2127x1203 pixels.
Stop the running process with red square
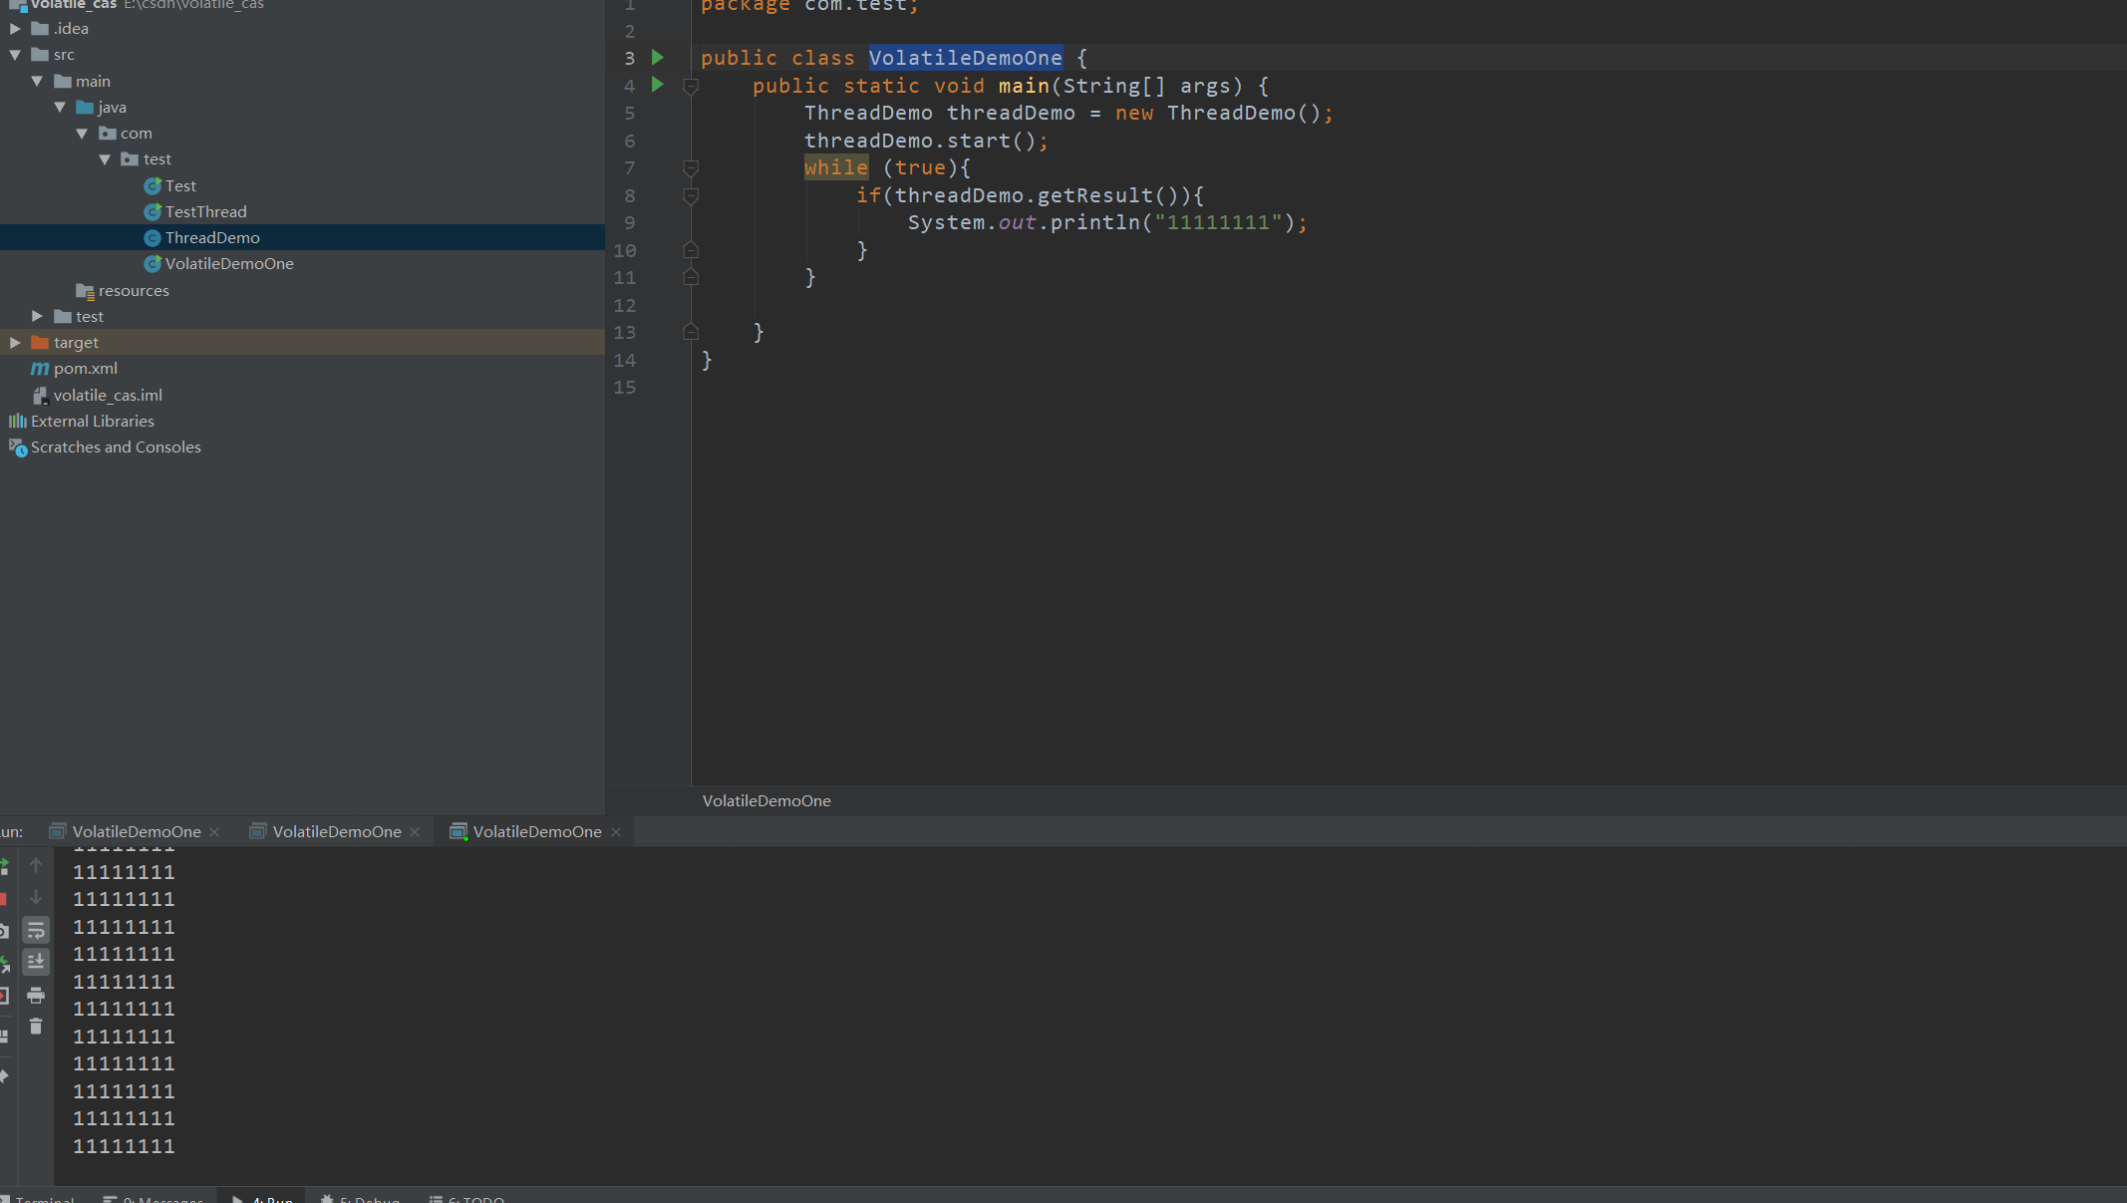[3, 899]
